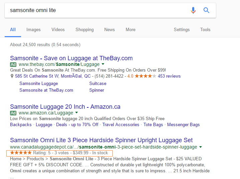Click the Ad badge on the Amazon.ca result
Screen dimensions: 240x179
pos(13,113)
